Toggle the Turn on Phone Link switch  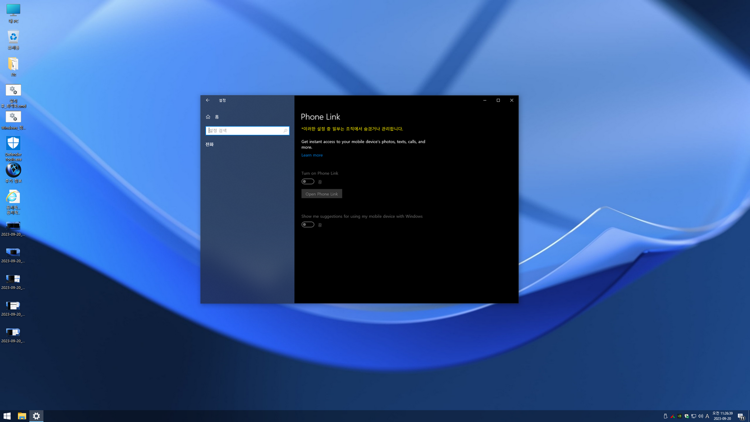click(x=308, y=181)
